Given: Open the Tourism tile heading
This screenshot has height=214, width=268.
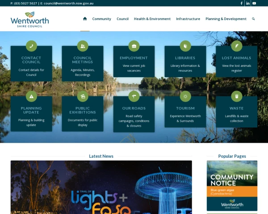Looking at the screenshot, I should click(185, 108).
